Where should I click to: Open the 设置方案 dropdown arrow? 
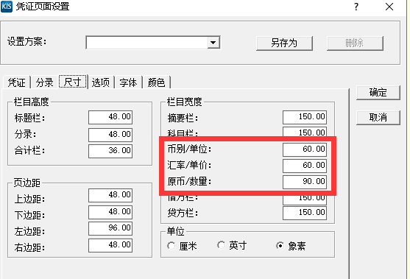(213, 43)
